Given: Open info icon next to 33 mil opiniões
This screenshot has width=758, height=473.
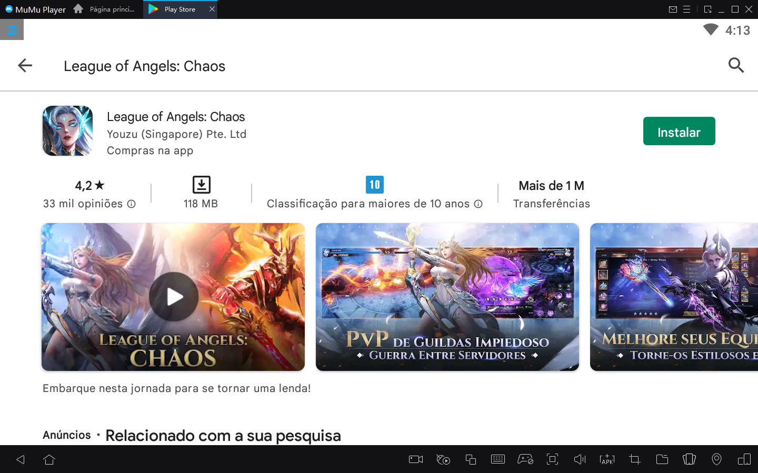Looking at the screenshot, I should point(132,204).
